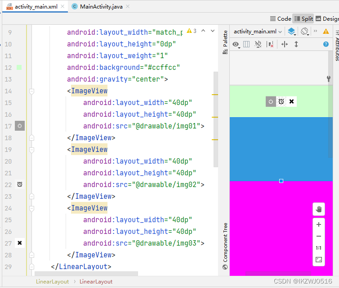
Task: Toggle autoconnect to parent icon
Action: coord(258,45)
